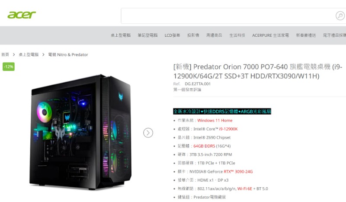The height and width of the screenshot is (202, 346).
Task: Click 第一個發表評論 review link
Action: (187, 90)
